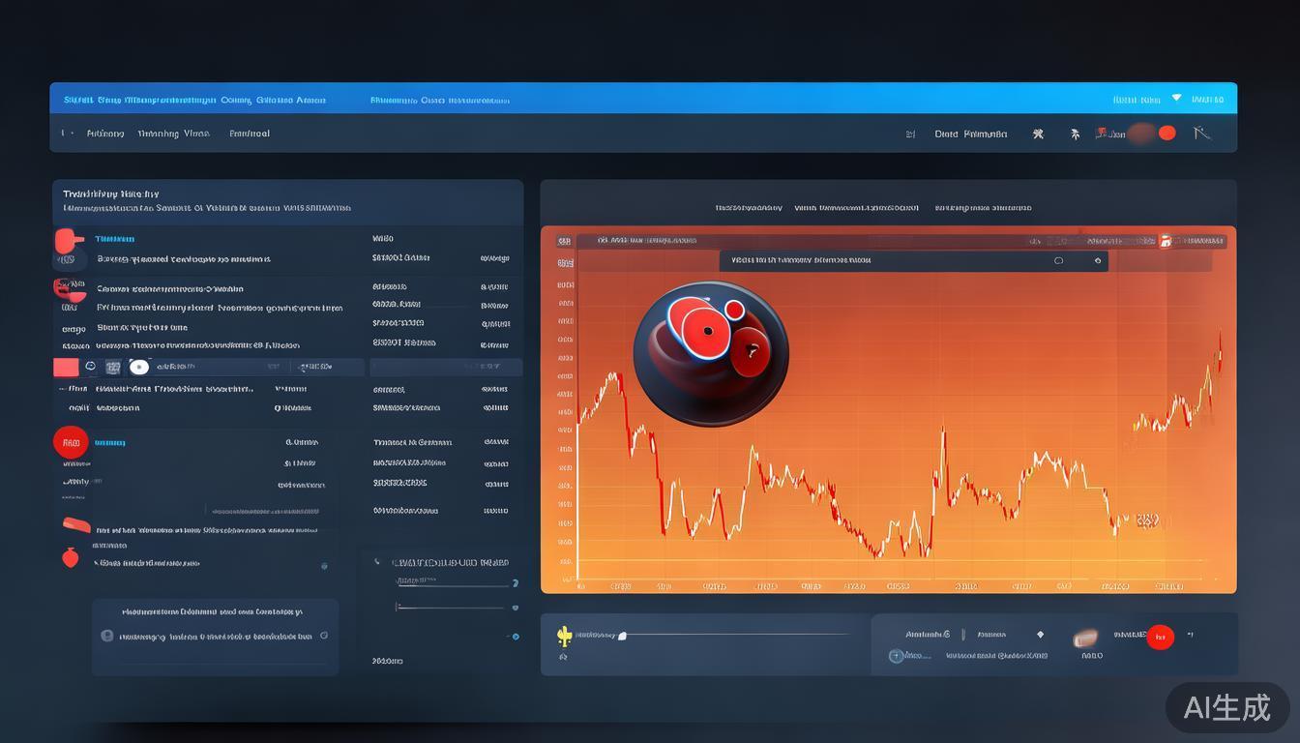Click the red circle button in bottom-right panel
The image size is (1300, 743).
click(1160, 637)
